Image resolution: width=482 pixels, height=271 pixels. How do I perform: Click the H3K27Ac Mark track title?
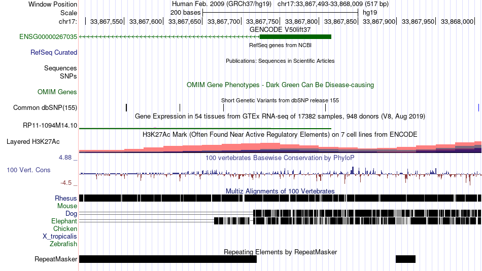280,135
